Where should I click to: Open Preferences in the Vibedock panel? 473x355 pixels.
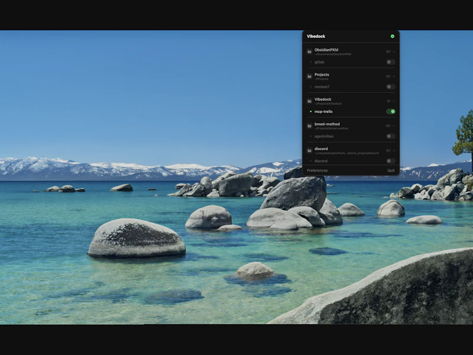(x=317, y=170)
